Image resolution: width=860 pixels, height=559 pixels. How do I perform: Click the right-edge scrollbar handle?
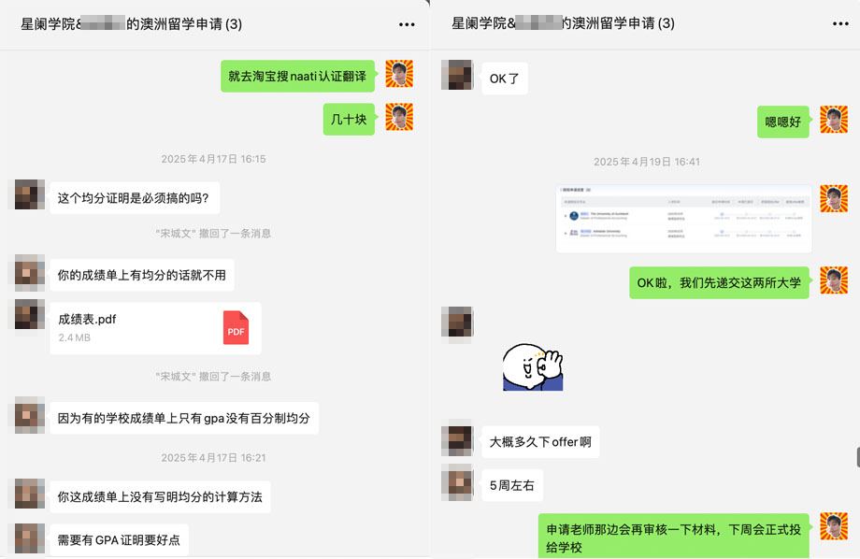point(858,456)
